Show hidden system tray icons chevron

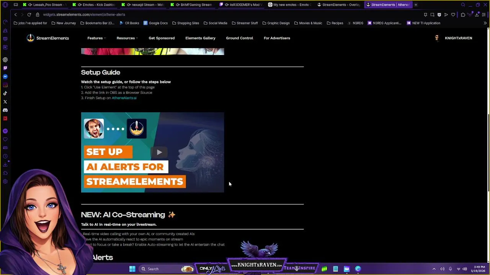pos(434,269)
